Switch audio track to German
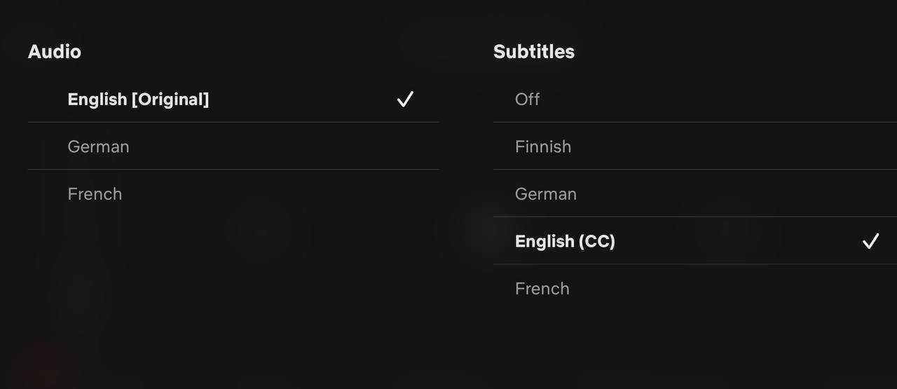The width and height of the screenshot is (897, 389). (98, 146)
